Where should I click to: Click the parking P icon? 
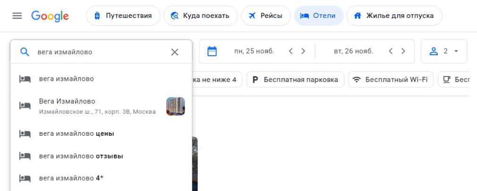256,80
